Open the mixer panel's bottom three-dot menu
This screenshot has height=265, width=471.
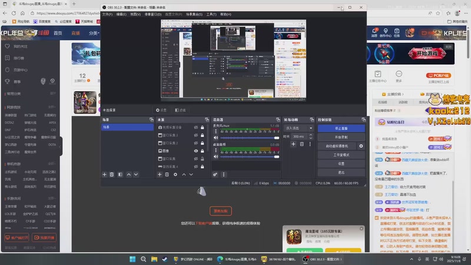224,174
